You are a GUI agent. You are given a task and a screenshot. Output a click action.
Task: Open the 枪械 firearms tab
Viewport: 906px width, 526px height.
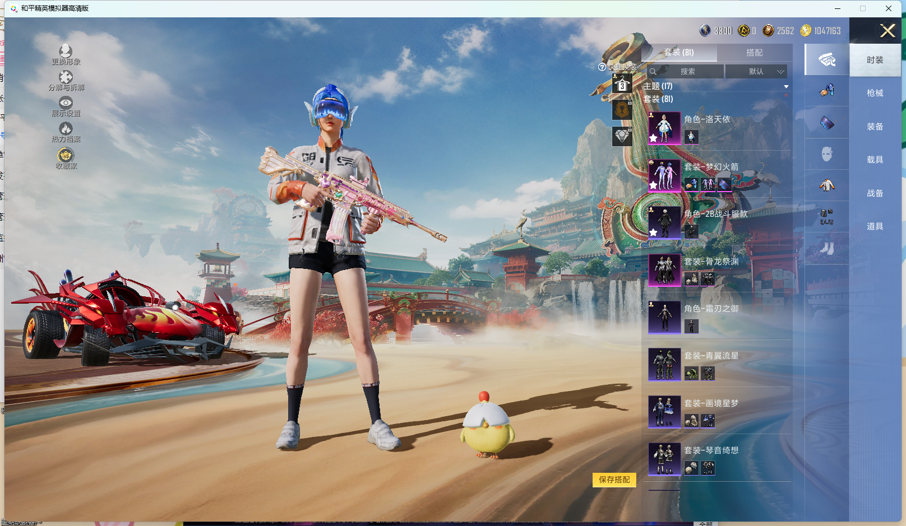875,93
